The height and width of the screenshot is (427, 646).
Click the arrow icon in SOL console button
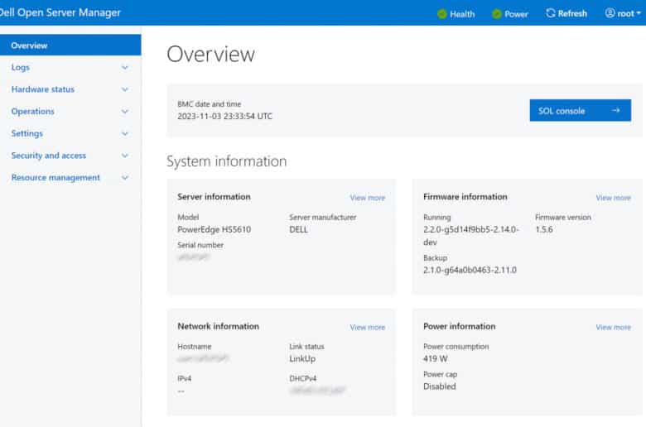(616, 110)
